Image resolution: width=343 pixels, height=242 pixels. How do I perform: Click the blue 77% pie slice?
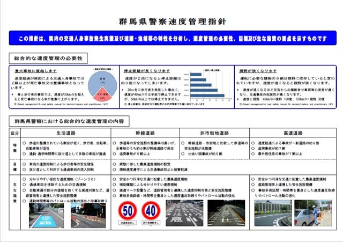click(x=102, y=79)
